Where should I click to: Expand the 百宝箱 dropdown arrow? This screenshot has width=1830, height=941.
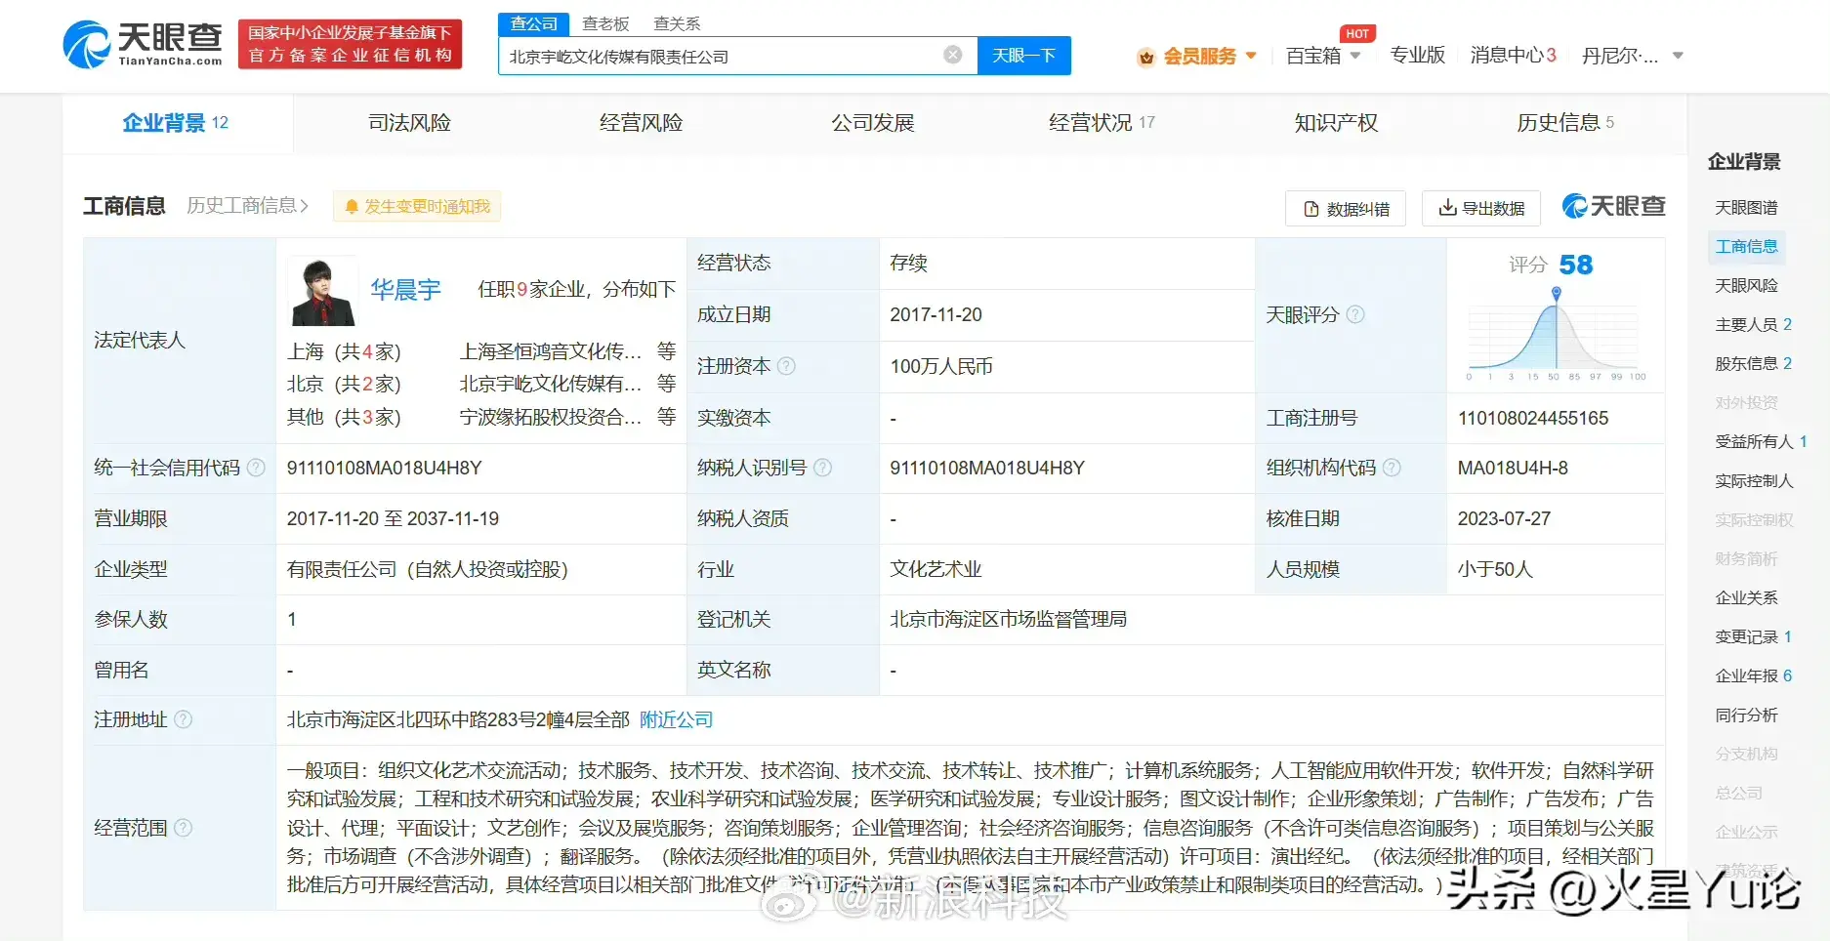(1355, 56)
